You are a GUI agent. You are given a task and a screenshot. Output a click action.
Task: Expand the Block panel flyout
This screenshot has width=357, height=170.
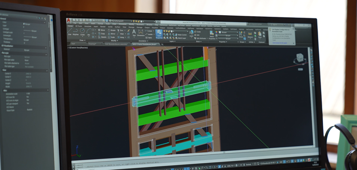(x=199, y=41)
